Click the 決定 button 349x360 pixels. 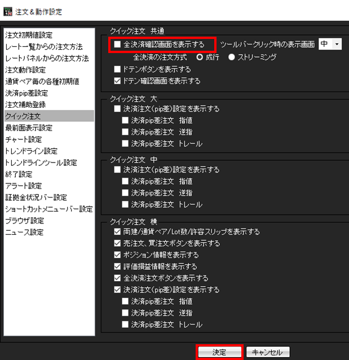[x=219, y=352]
